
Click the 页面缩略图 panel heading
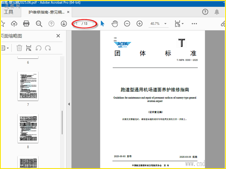click(12, 36)
